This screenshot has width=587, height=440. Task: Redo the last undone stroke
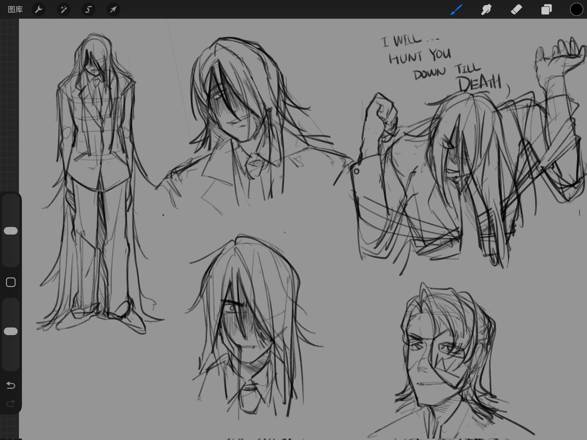pyautogui.click(x=11, y=403)
